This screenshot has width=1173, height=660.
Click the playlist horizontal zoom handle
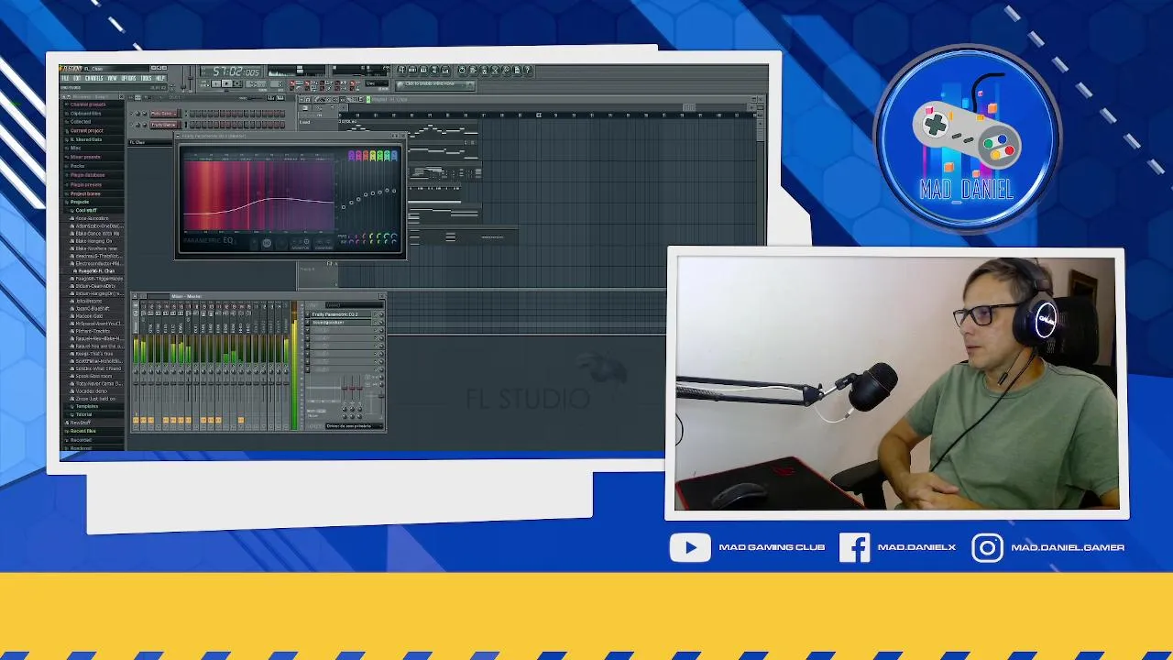(x=688, y=107)
